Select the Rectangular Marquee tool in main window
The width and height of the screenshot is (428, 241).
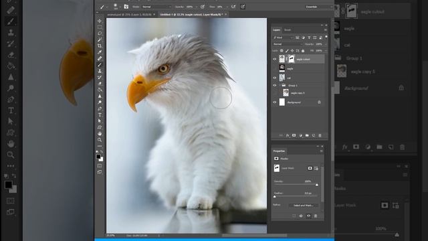tap(100, 27)
